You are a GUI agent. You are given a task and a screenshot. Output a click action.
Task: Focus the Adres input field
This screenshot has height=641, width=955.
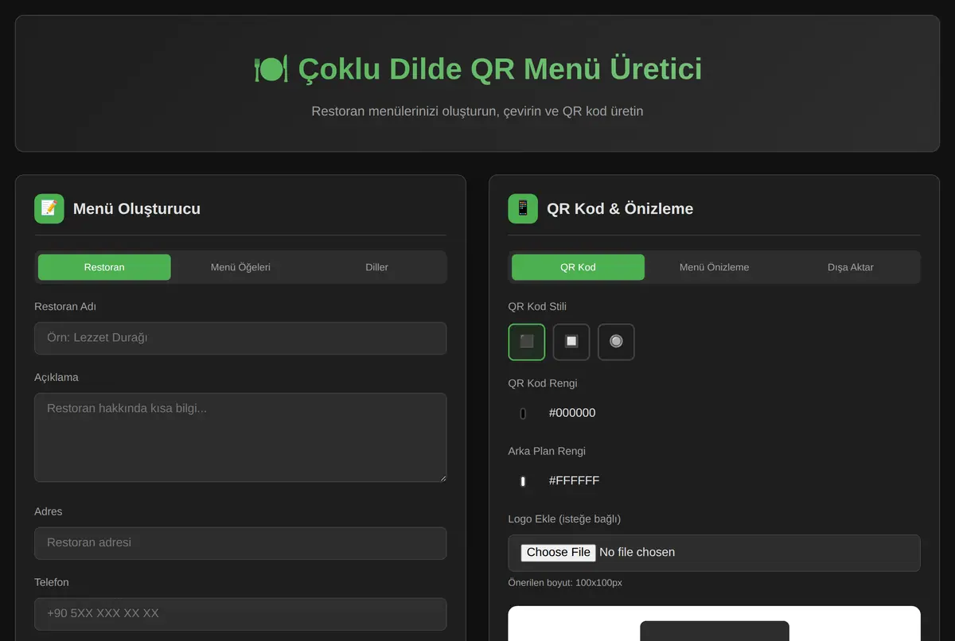240,543
